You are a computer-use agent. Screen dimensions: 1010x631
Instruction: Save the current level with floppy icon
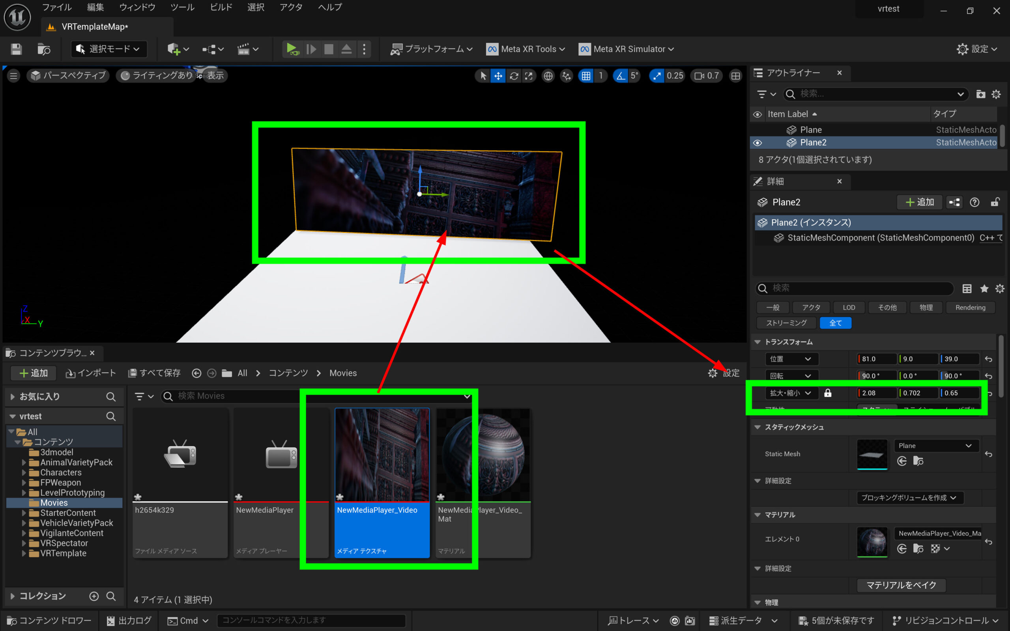point(16,49)
